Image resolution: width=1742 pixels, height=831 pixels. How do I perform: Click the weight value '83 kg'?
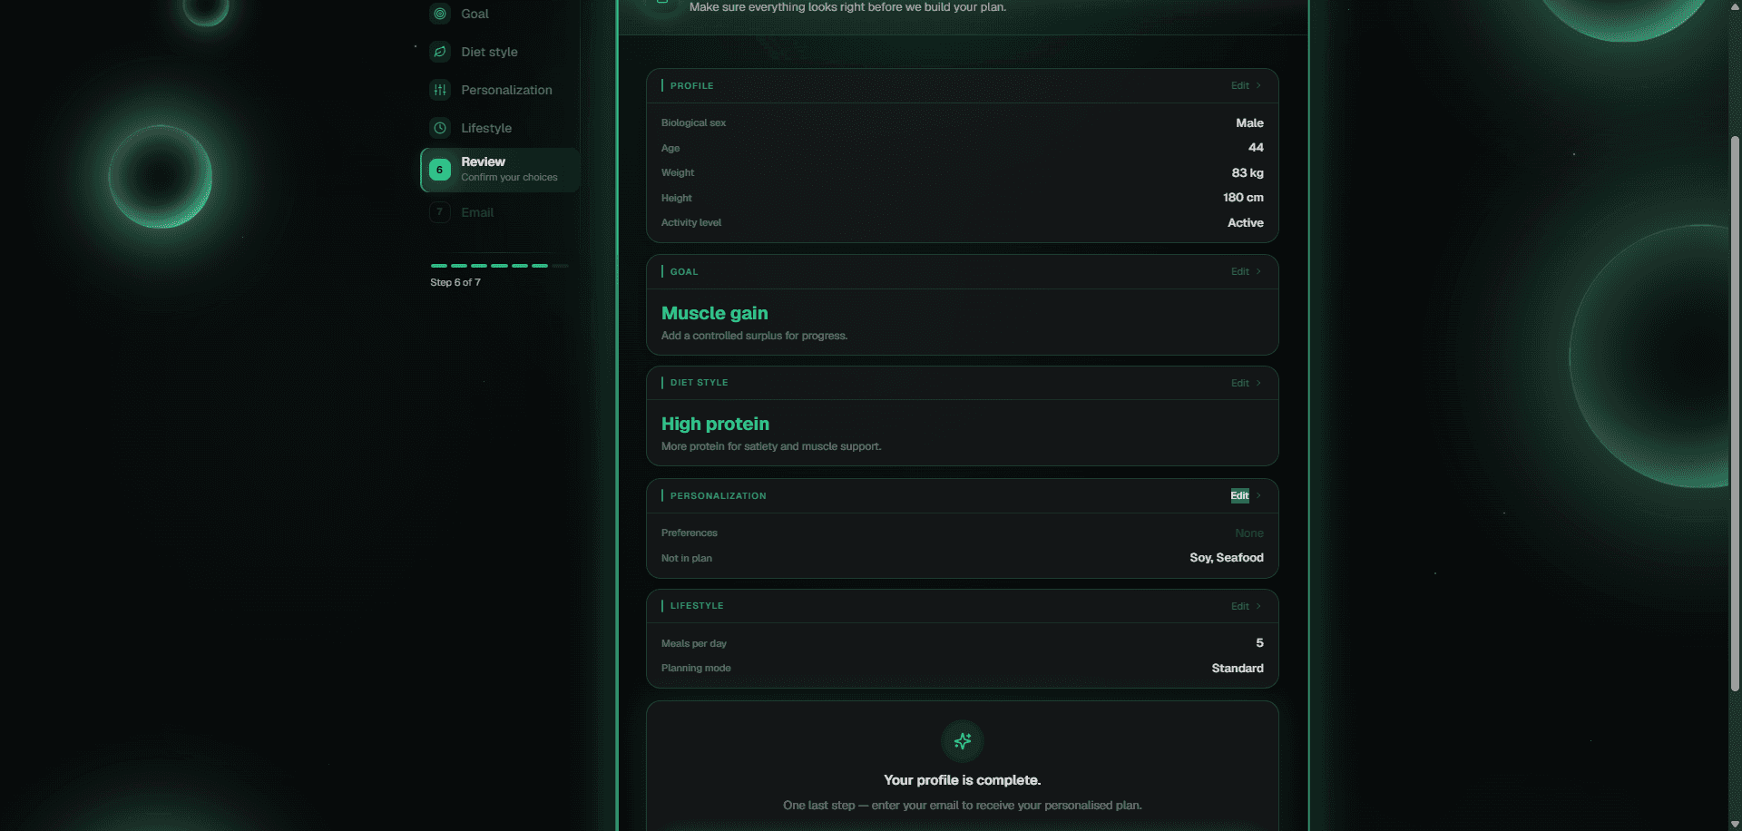click(x=1248, y=172)
